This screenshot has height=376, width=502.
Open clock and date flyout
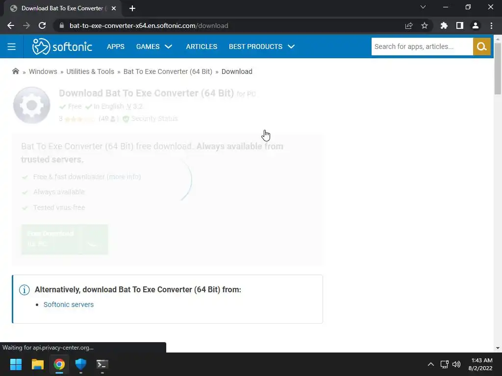480,364
